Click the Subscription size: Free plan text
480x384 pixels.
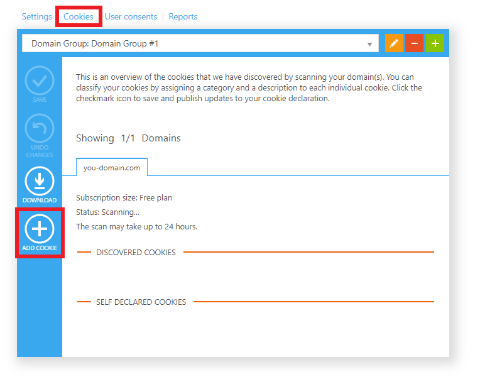(x=124, y=198)
